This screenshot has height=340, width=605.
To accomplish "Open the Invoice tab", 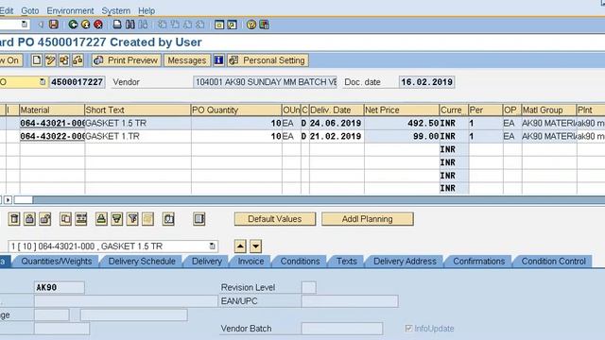I will [251, 261].
